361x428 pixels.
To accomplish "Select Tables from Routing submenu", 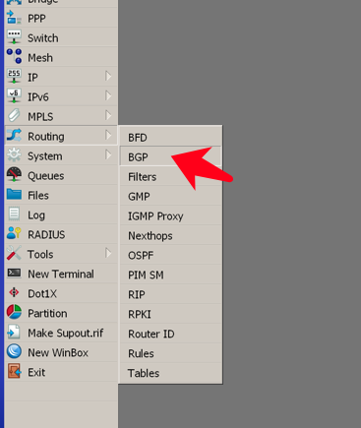I will tap(170, 373).
